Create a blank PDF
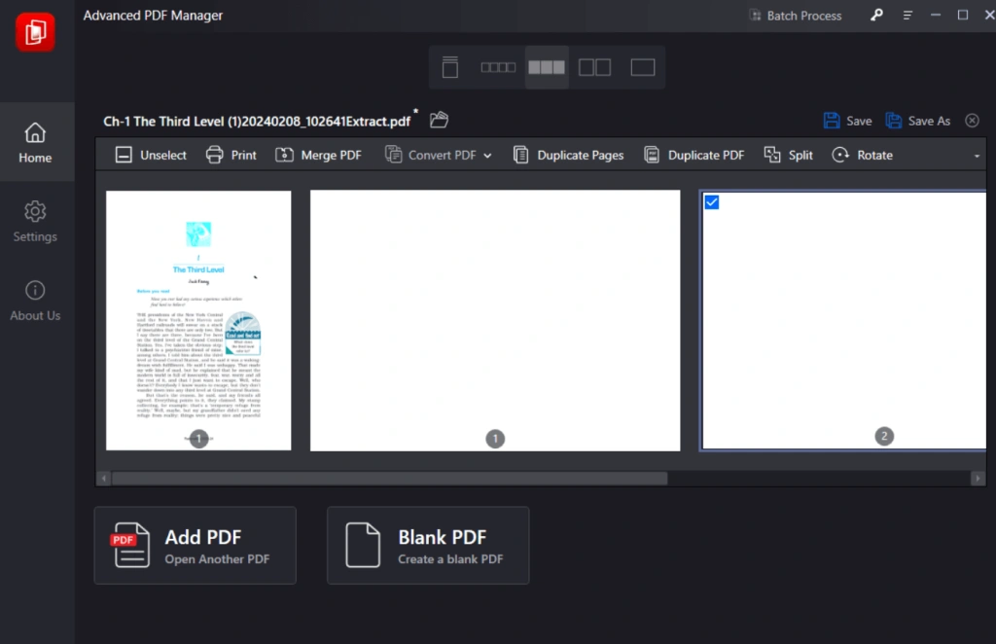The image size is (996, 644). (x=428, y=546)
